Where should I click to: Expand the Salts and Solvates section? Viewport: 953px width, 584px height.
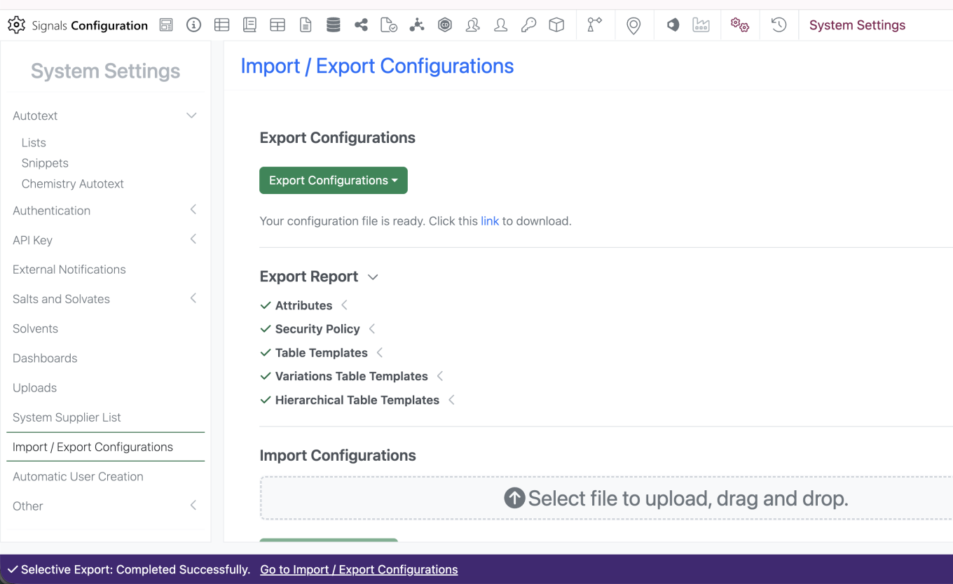(193, 298)
